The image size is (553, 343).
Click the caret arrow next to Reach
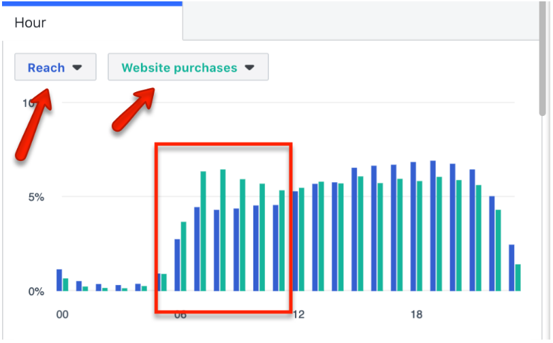tap(77, 68)
